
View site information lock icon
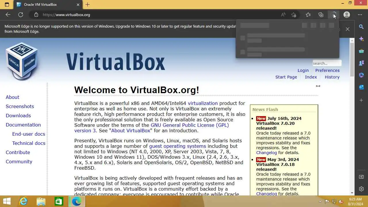[36, 15]
